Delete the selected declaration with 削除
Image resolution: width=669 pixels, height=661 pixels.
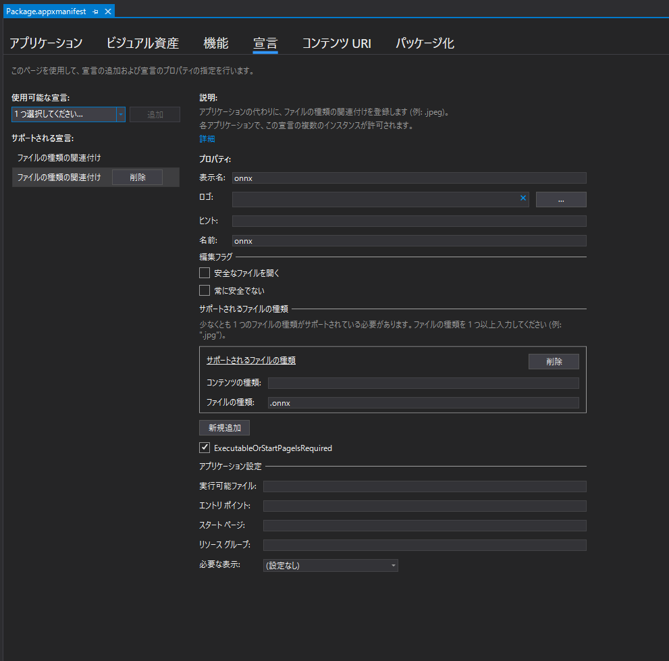(138, 178)
